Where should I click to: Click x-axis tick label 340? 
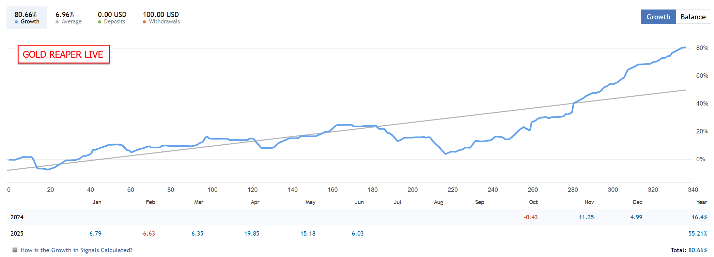pos(693,190)
